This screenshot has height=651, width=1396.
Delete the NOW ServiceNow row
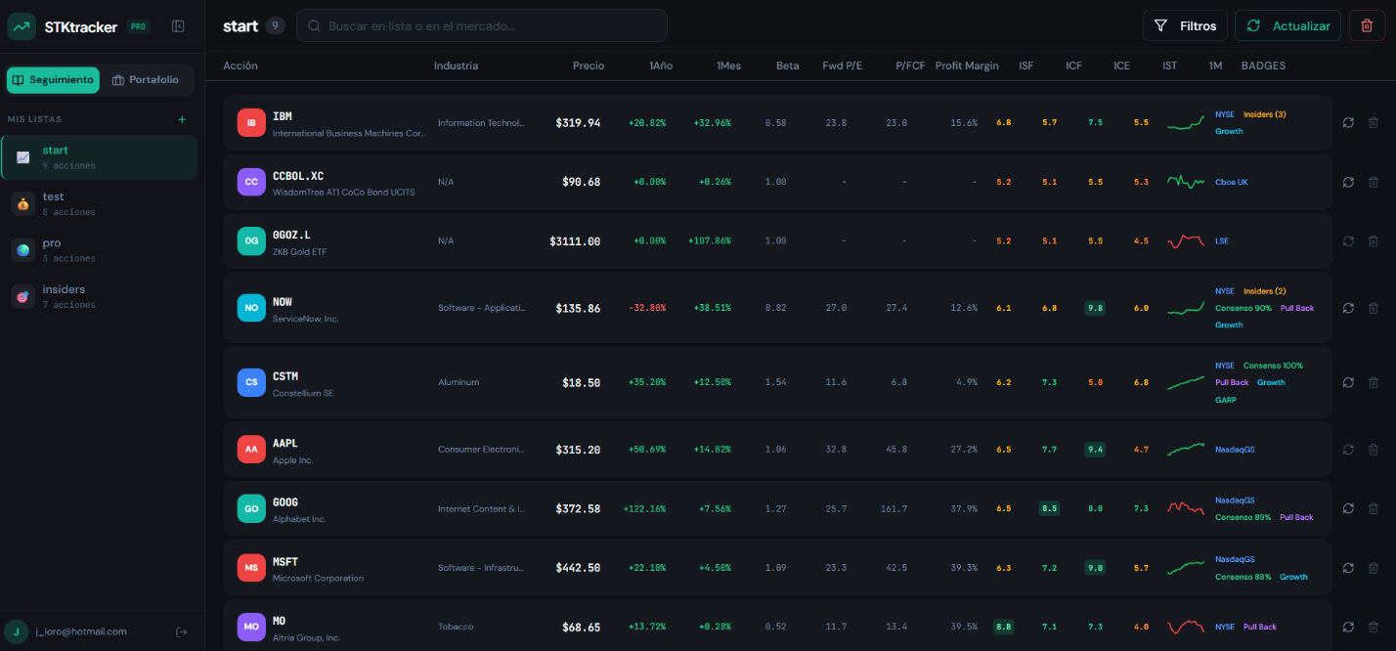click(1373, 307)
